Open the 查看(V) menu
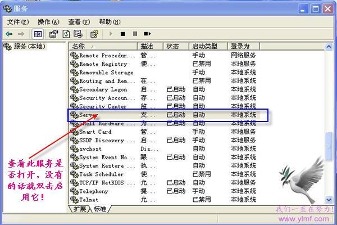Image resolution: width=337 pixels, height=225 pixels. [79, 22]
